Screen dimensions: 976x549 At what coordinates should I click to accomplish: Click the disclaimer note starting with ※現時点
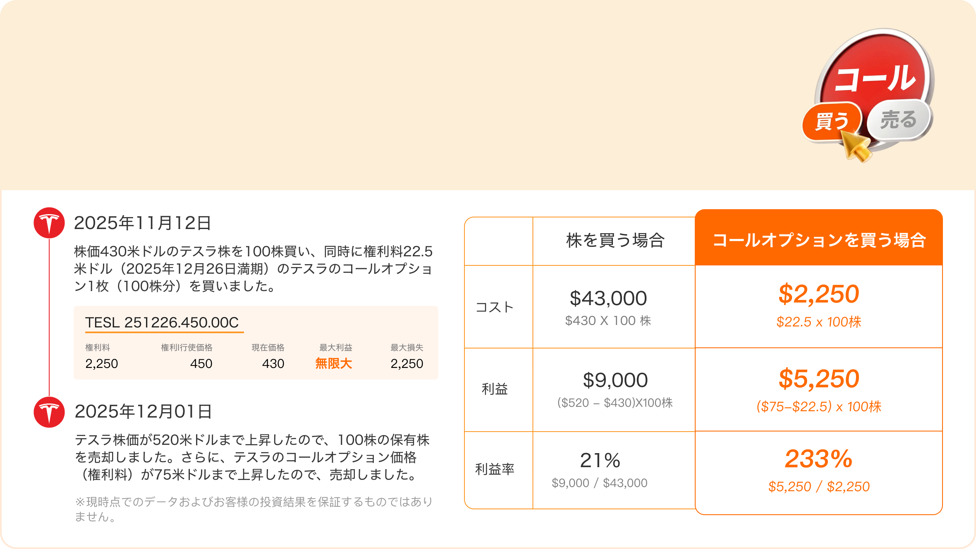click(254, 509)
